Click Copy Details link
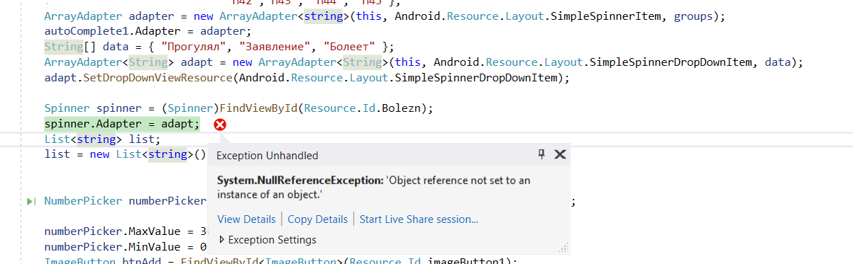 pos(318,219)
